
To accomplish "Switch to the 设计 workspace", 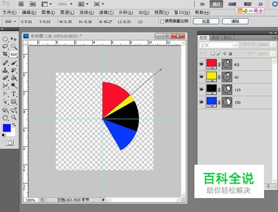I will pos(216,4).
